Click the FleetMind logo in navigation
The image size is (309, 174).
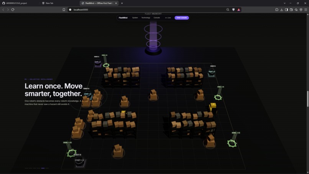point(123,18)
